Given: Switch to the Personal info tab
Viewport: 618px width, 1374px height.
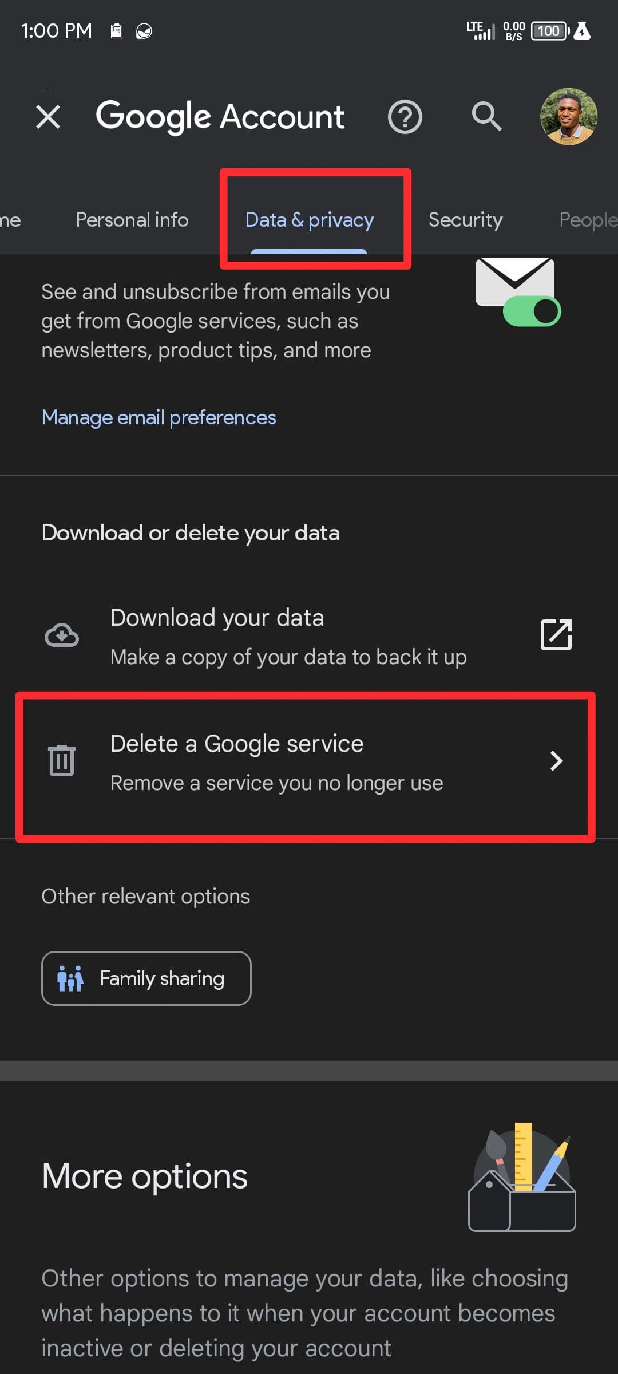Looking at the screenshot, I should [132, 220].
